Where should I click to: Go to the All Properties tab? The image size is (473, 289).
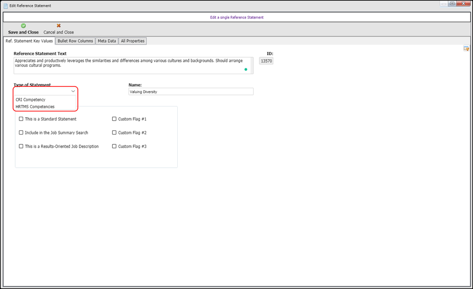coord(133,41)
